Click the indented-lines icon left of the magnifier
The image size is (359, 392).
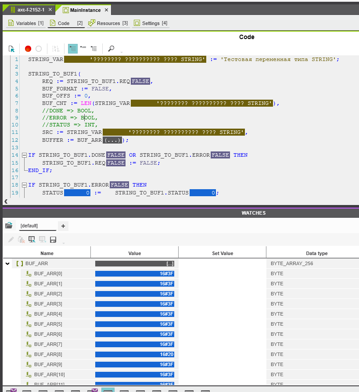[x=93, y=49]
